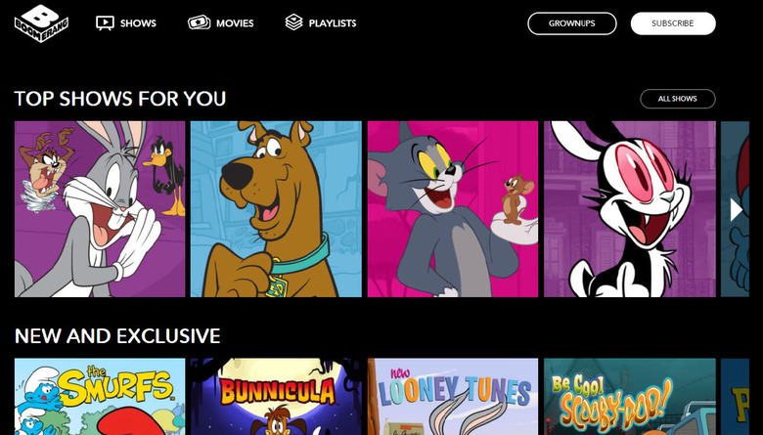Open the Playlists page
The height and width of the screenshot is (435, 763).
334,23
